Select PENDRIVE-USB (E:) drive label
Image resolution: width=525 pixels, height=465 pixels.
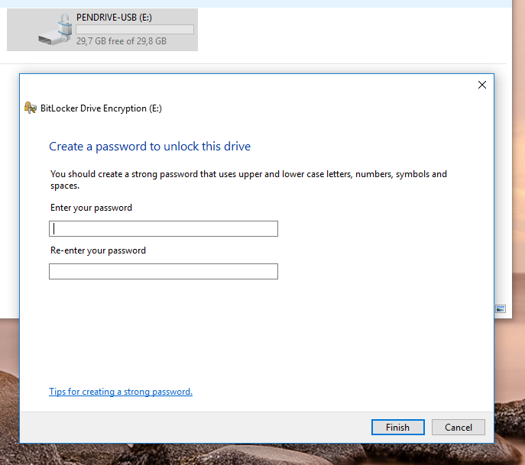[114, 18]
